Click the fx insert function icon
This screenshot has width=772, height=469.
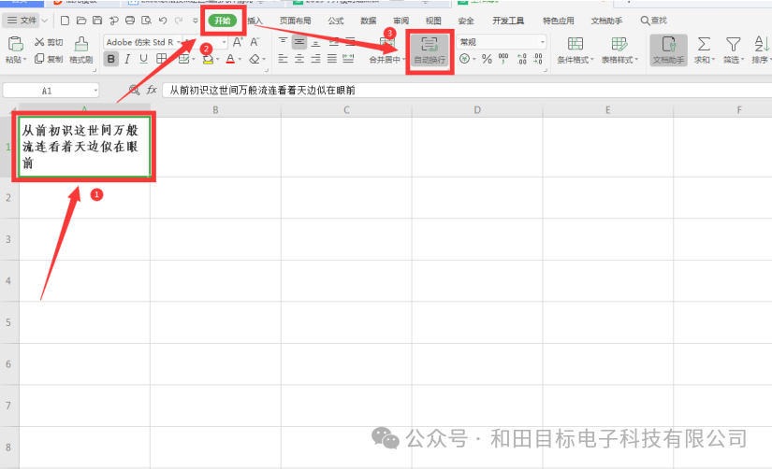click(x=152, y=90)
